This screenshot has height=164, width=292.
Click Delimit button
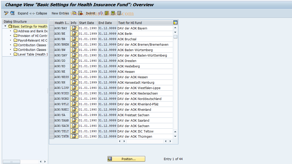pos(91,13)
